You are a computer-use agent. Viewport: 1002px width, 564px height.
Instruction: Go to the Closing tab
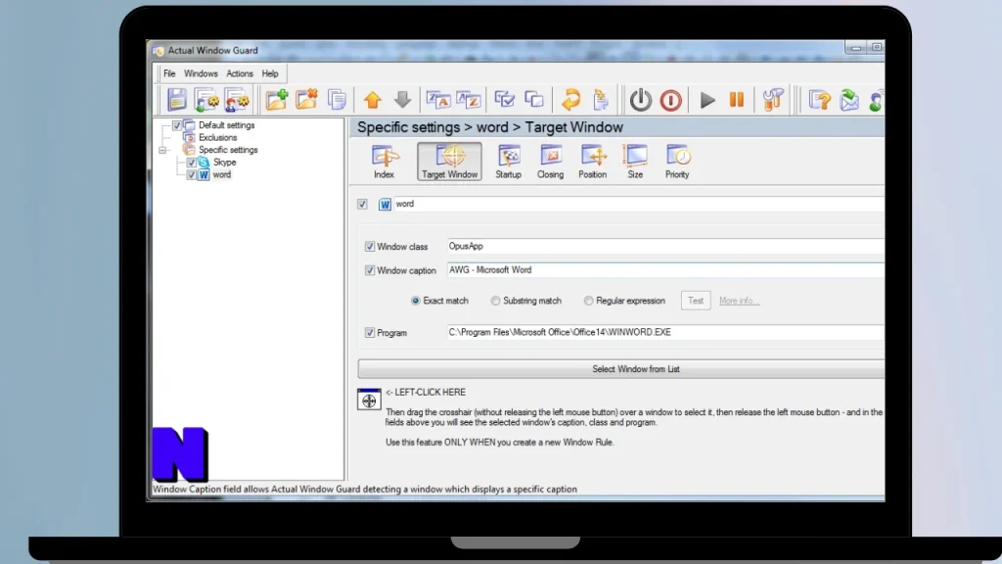(x=550, y=162)
